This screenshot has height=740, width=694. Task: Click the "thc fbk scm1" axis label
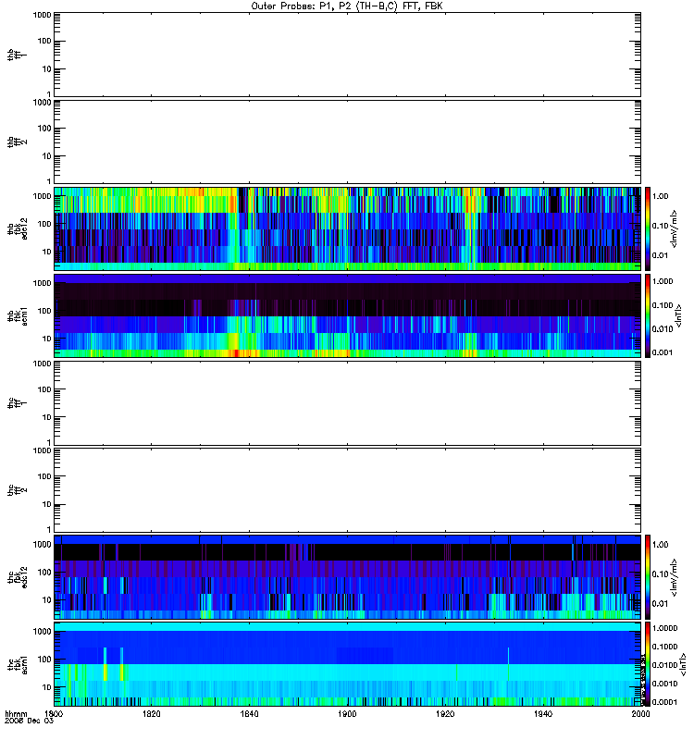click(x=18, y=664)
